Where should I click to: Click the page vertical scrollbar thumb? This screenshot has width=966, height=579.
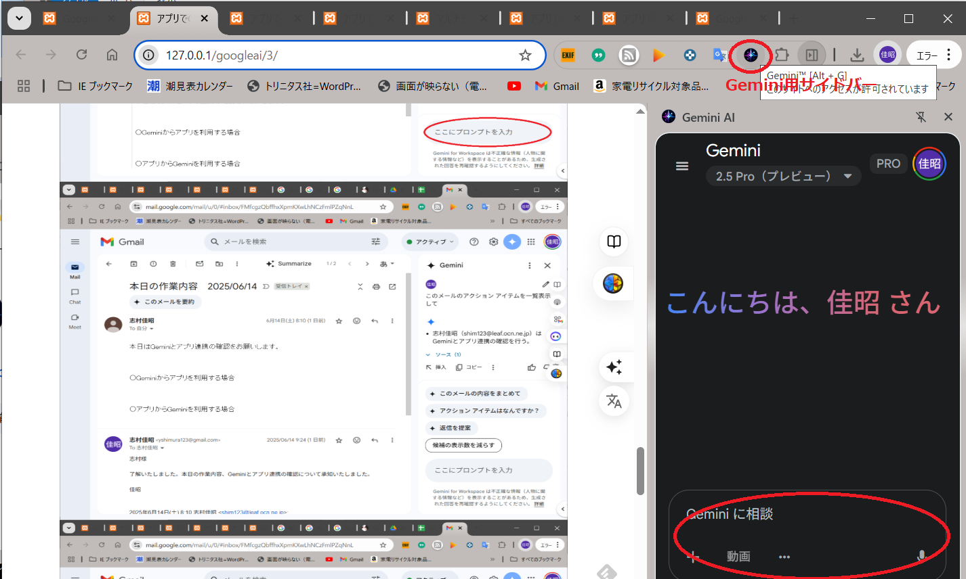tap(640, 471)
